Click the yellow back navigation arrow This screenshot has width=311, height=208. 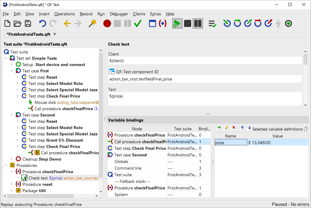pos(68,23)
